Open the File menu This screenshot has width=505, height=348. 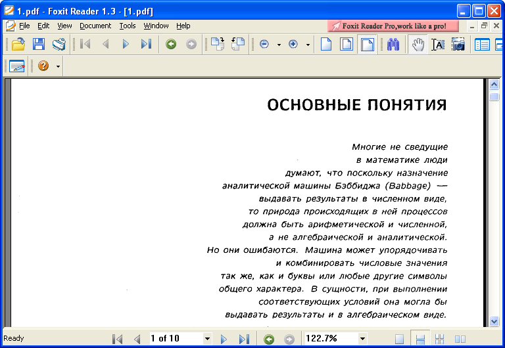[24, 26]
